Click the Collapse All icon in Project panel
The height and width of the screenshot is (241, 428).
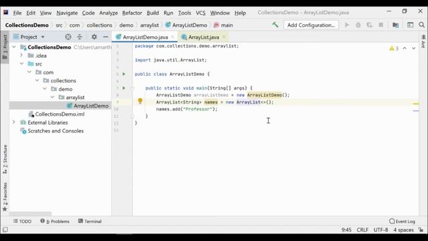[80, 37]
